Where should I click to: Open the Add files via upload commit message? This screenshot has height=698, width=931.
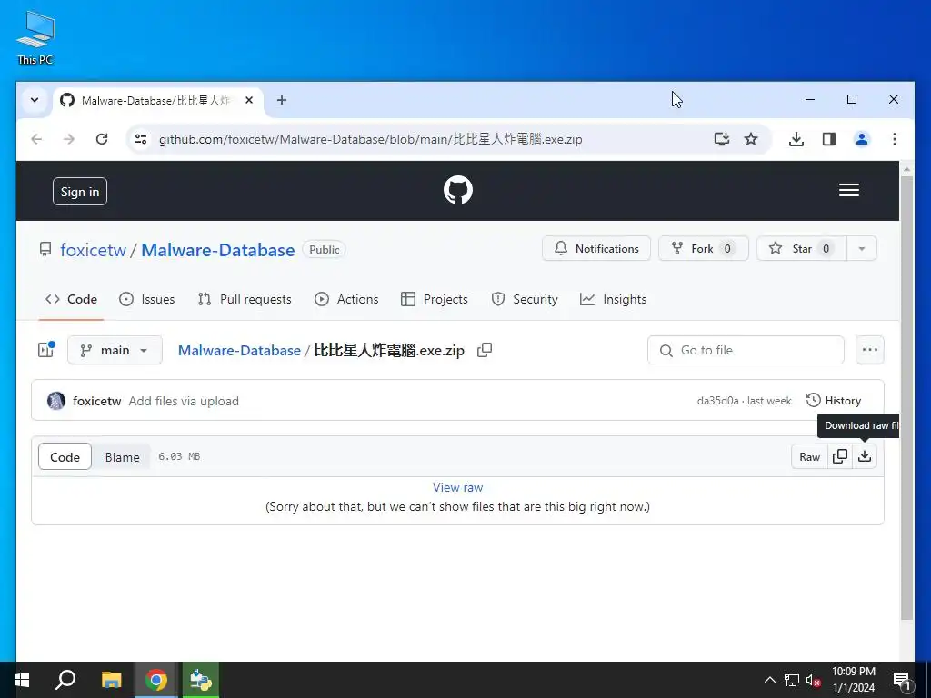click(184, 401)
